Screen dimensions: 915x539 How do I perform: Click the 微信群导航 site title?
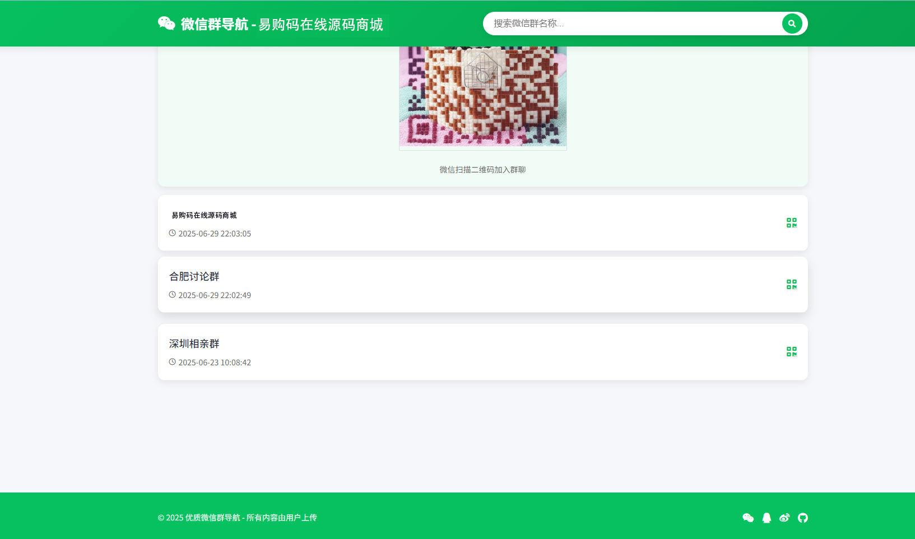(215, 25)
